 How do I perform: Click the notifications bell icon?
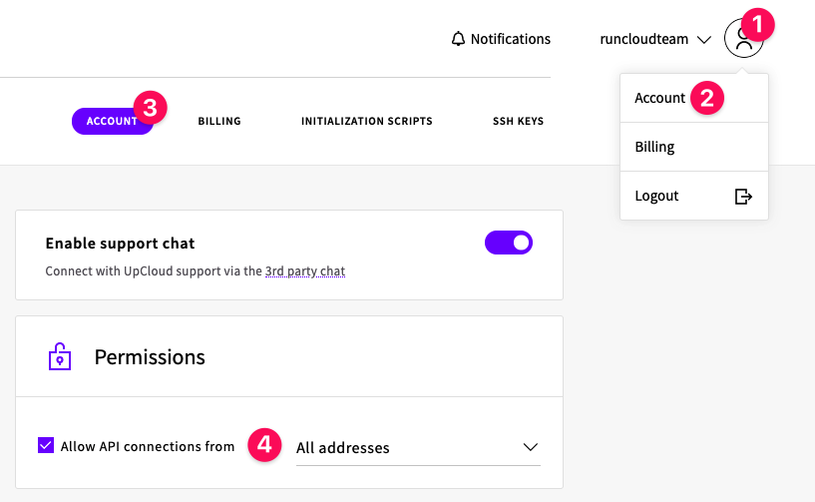(459, 39)
